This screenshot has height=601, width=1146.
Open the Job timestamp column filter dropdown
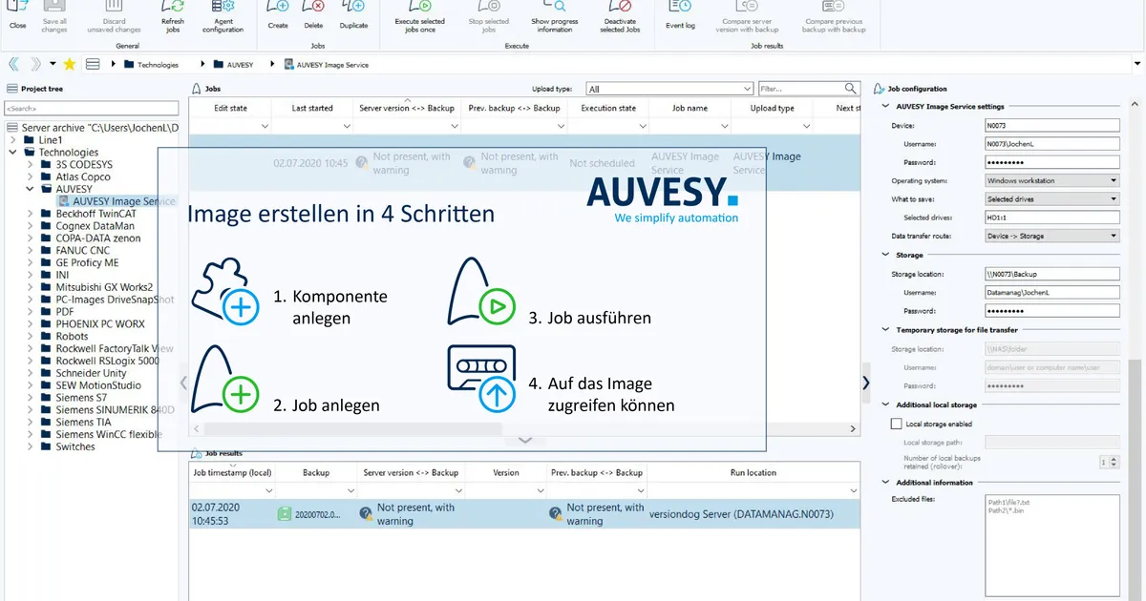(x=269, y=490)
